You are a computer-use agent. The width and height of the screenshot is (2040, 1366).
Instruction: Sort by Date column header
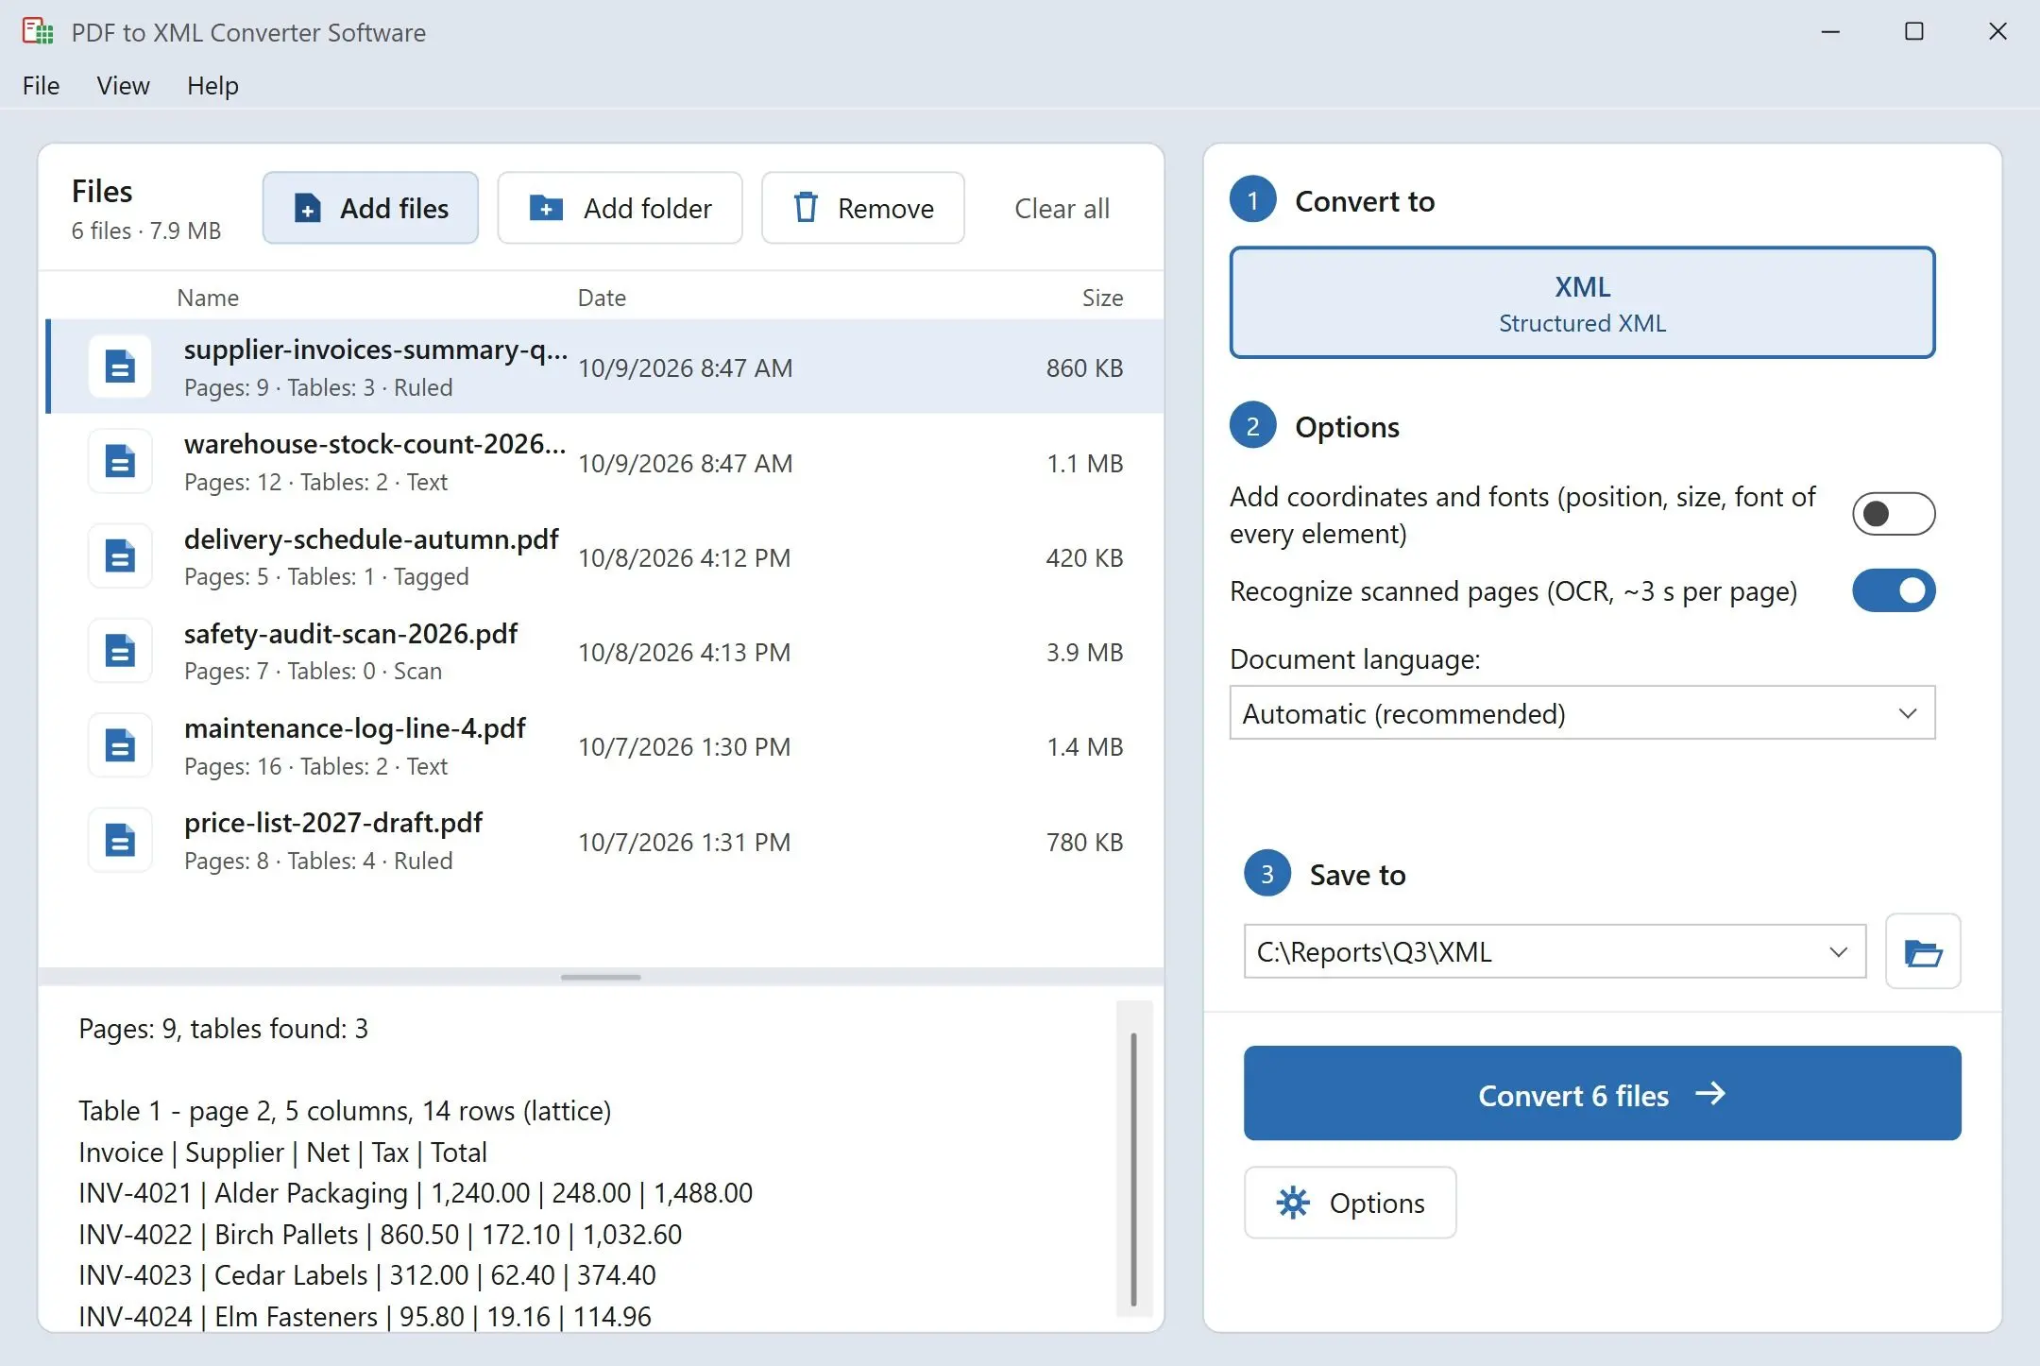[x=602, y=299]
